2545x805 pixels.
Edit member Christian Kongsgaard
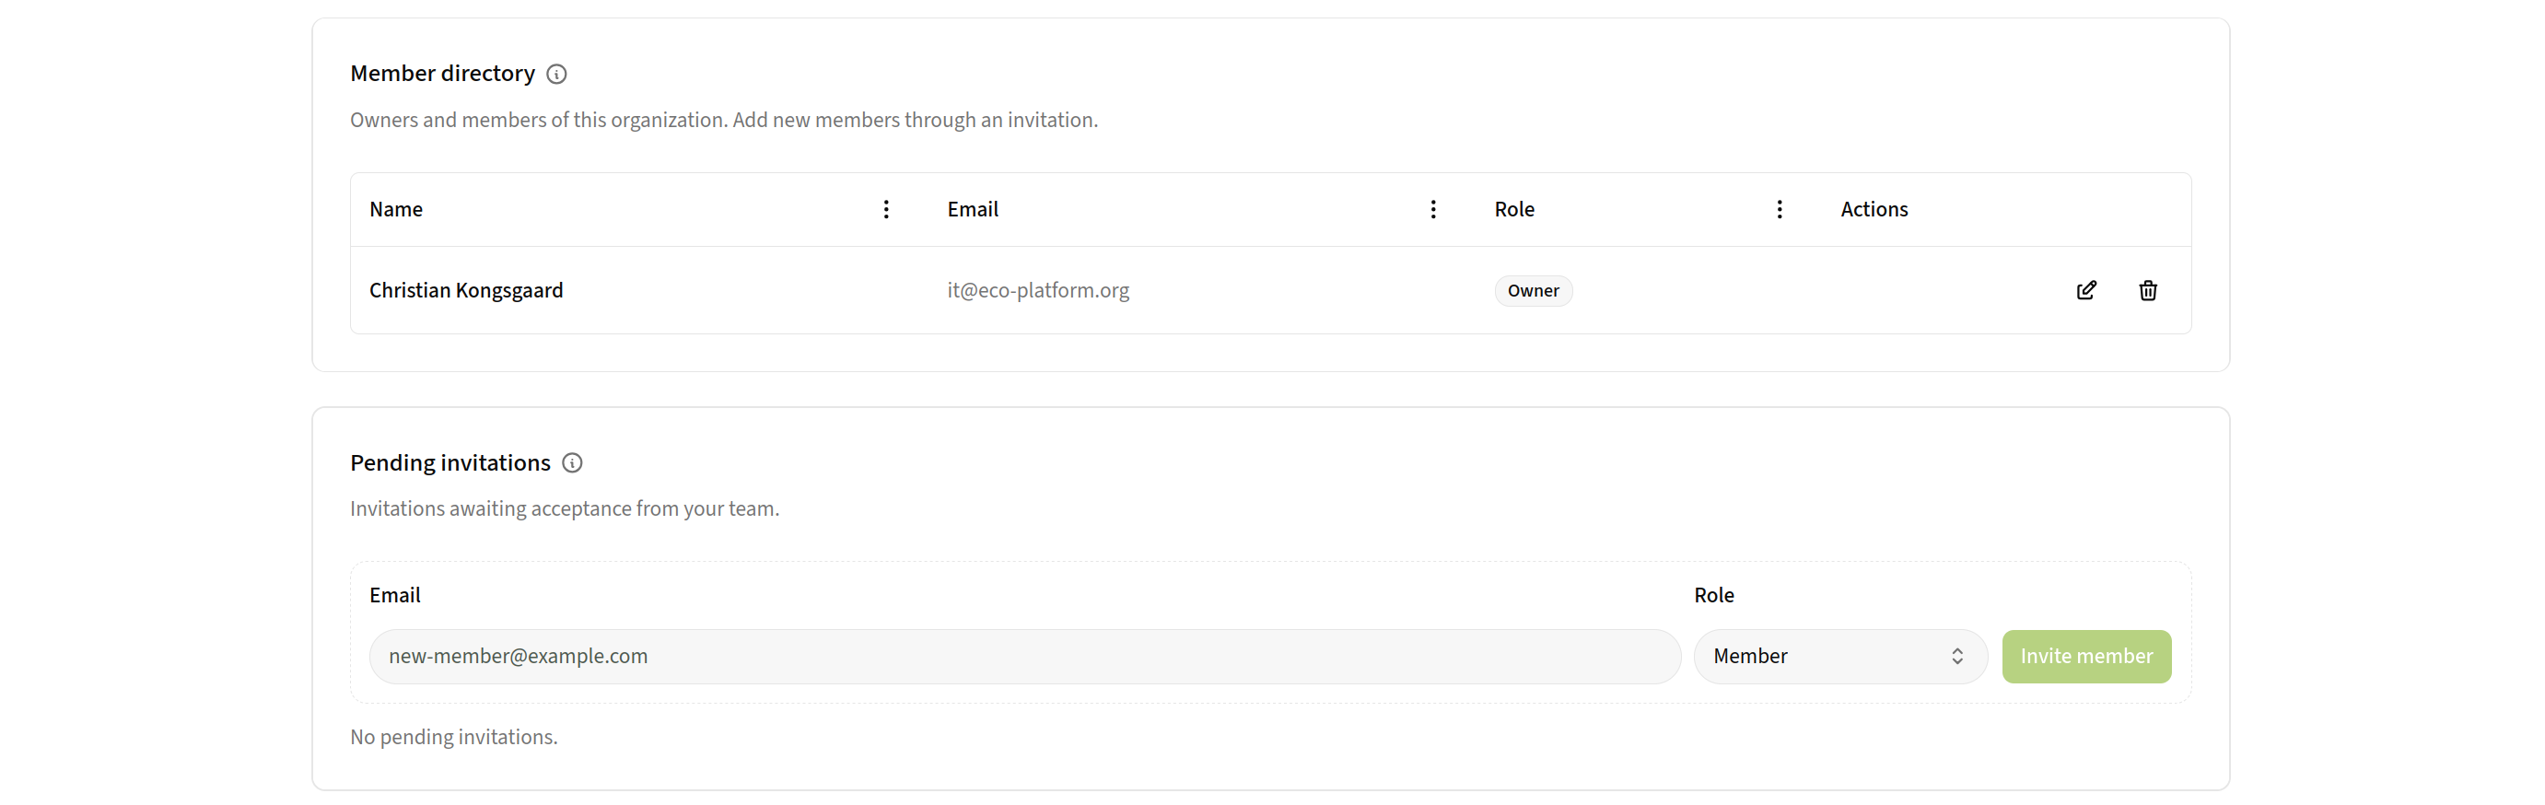click(x=2085, y=290)
